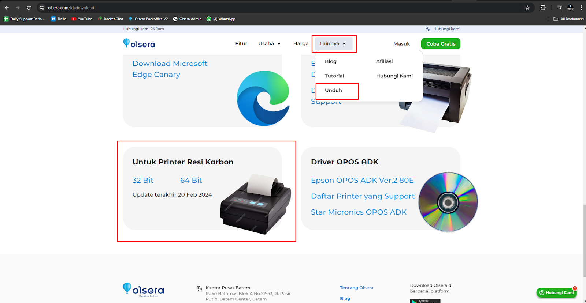Select Unduh in Lainnya menu
Image resolution: width=586 pixels, height=303 pixels.
click(333, 90)
